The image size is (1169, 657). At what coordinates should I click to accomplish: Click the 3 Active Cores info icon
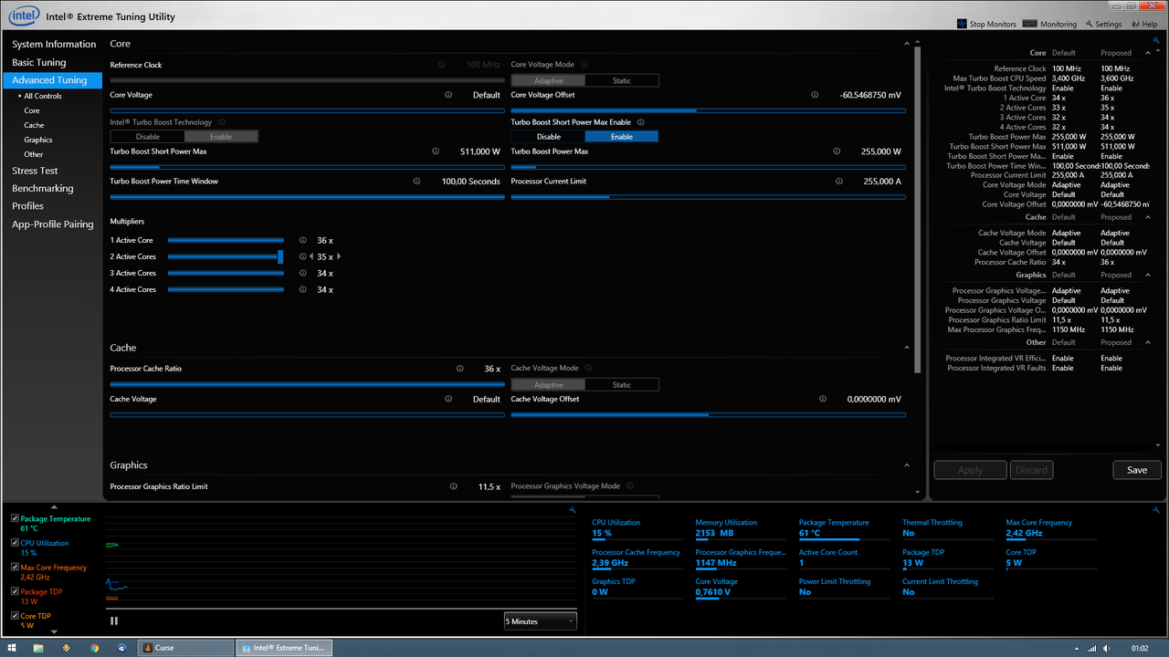pos(303,273)
